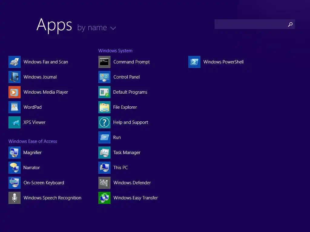Launch the Windows Speech Recognition microphone icon

(15, 198)
